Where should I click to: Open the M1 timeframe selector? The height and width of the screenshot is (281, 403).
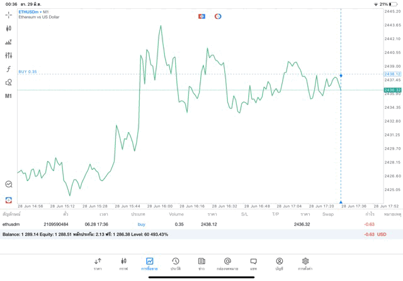coord(9,96)
